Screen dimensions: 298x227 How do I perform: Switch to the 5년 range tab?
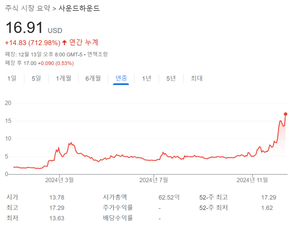(x=171, y=78)
